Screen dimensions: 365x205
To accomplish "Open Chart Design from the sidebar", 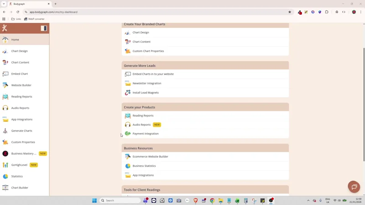I will point(19,51).
